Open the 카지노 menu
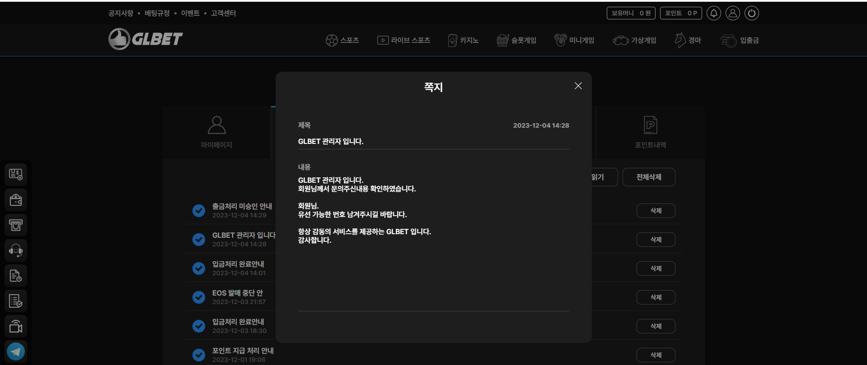The height and width of the screenshot is (365, 867). [x=463, y=40]
